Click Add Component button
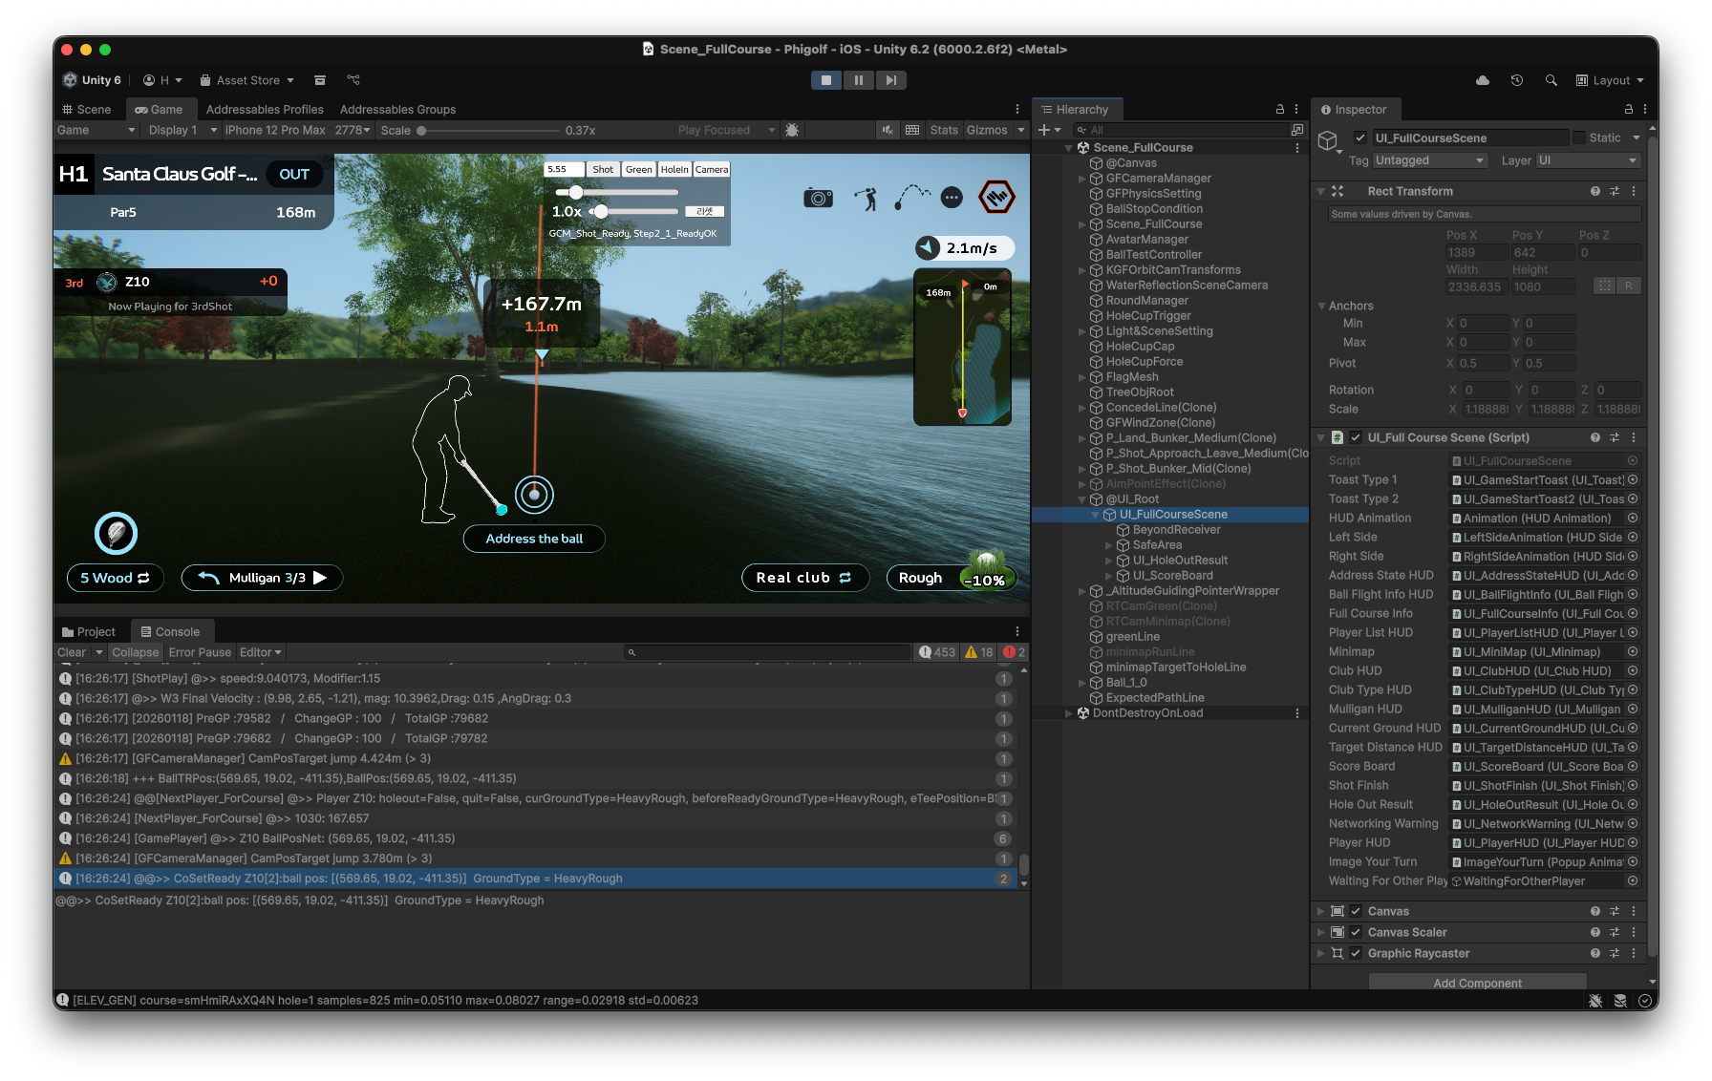The image size is (1712, 1081). point(1477,983)
